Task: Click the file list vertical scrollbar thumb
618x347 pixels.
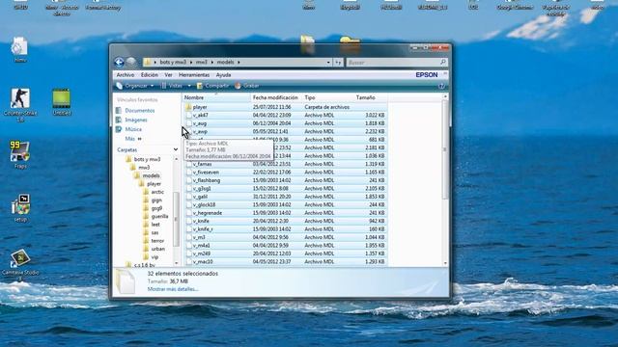Action: tap(445, 149)
